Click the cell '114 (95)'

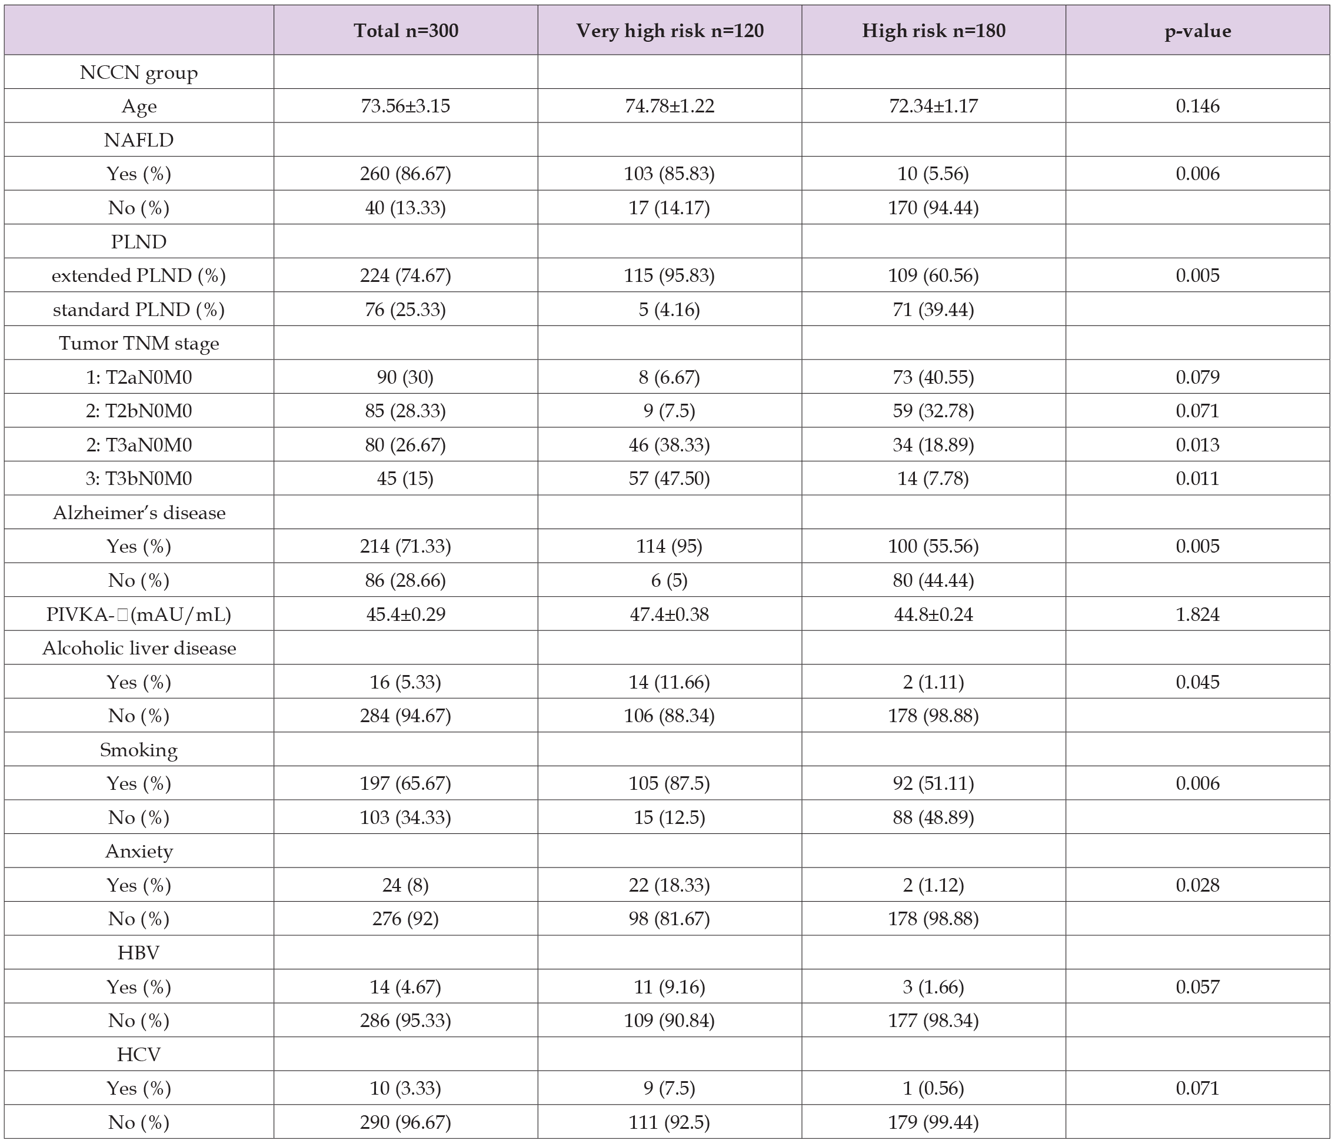click(x=670, y=547)
